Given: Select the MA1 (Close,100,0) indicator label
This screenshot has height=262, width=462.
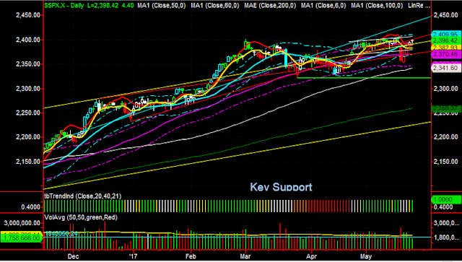Looking at the screenshot, I should 377,5.
